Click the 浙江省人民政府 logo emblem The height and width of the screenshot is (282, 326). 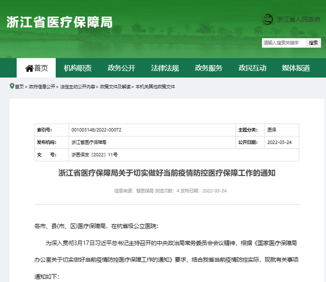click(268, 19)
